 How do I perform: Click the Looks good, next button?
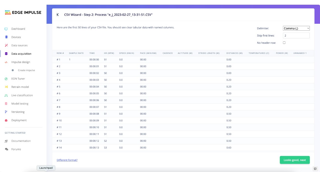[295, 160]
